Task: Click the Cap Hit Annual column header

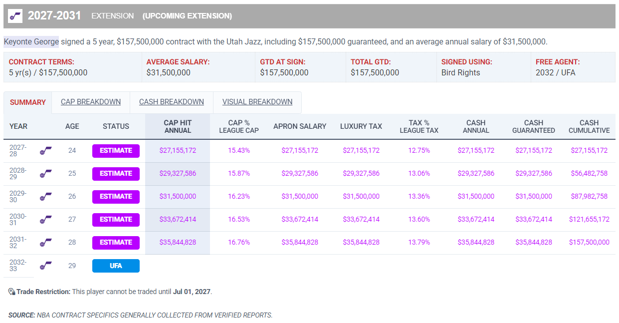Action: [178, 126]
